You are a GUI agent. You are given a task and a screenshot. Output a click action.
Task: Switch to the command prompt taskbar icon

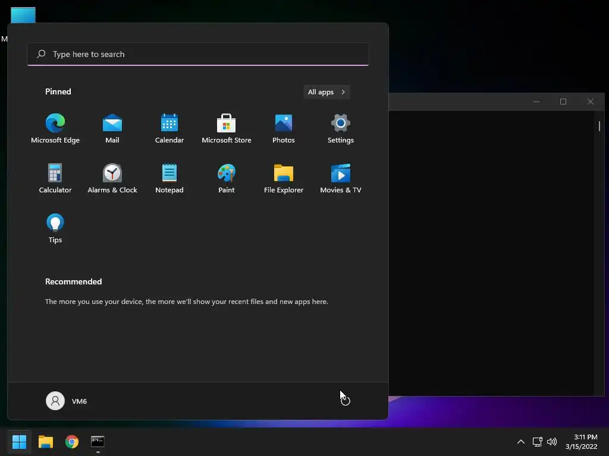98,442
